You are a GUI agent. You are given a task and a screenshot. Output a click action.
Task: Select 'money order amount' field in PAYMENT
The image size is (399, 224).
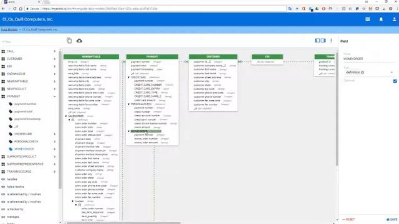click(146, 142)
